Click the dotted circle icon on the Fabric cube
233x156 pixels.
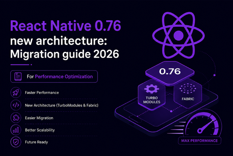click(x=188, y=89)
